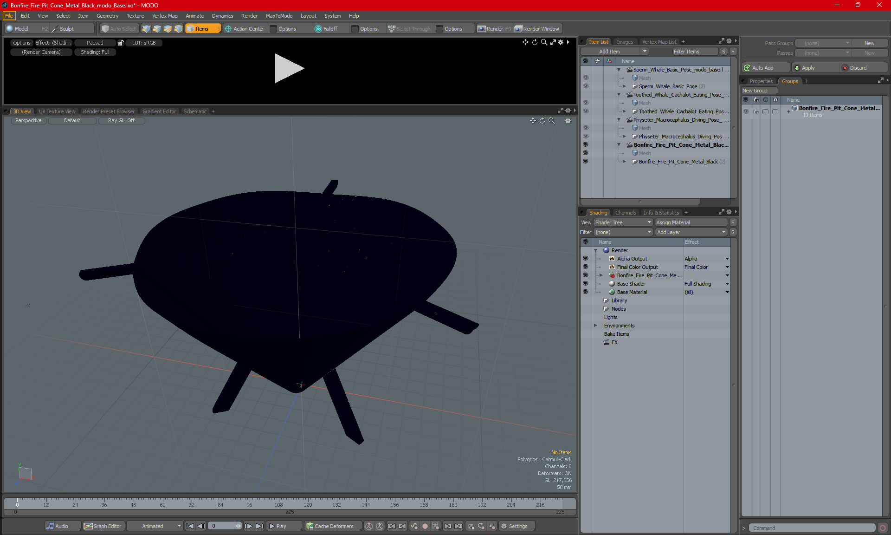Select polygons selection mode icon
The height and width of the screenshot is (535, 891).
168,29
